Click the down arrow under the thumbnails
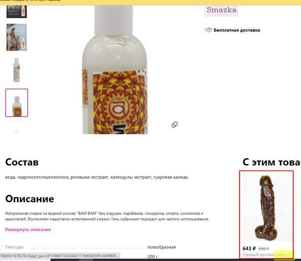 16,131
